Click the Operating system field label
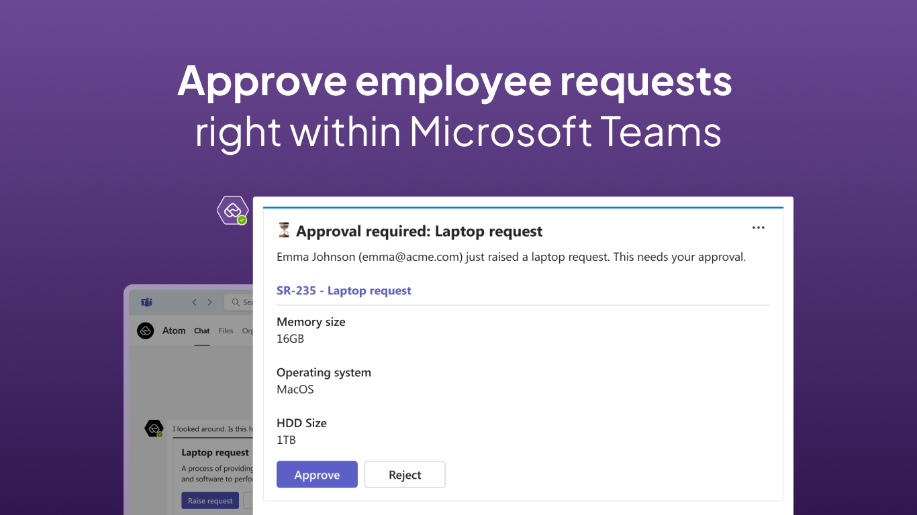Image resolution: width=917 pixels, height=515 pixels. (324, 372)
